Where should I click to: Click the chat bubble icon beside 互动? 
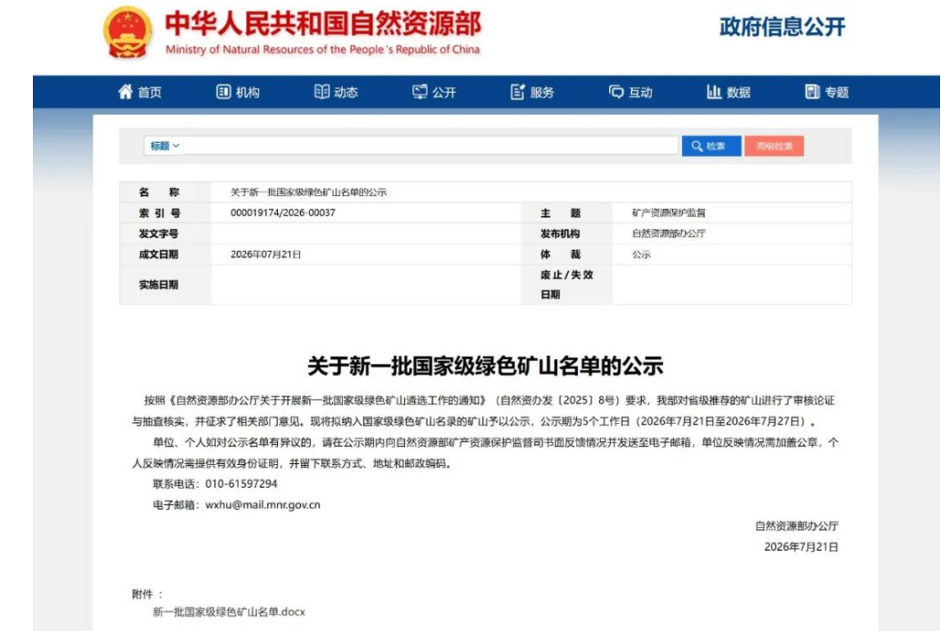pyautogui.click(x=615, y=92)
